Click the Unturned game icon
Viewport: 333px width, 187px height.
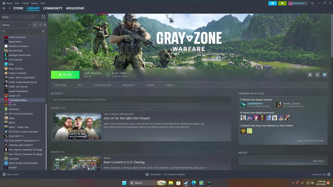pyautogui.click(x=6, y=159)
